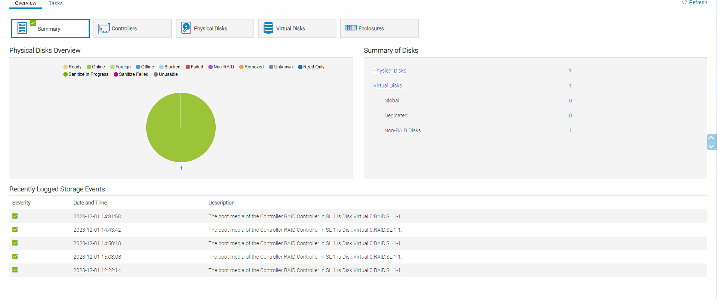
Task: Toggle the Unknown legend entry
Action: pos(281,67)
